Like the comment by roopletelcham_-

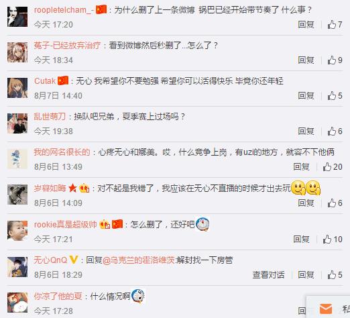[x=335, y=24]
